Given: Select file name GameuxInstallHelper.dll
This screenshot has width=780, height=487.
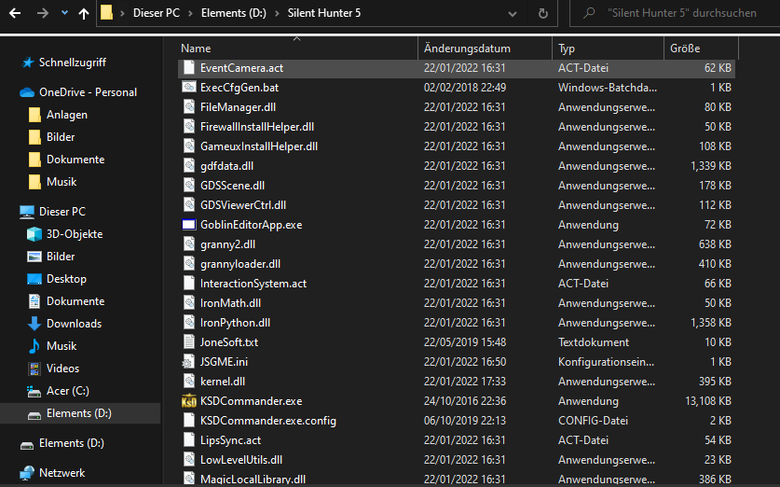Looking at the screenshot, I should coord(259,146).
